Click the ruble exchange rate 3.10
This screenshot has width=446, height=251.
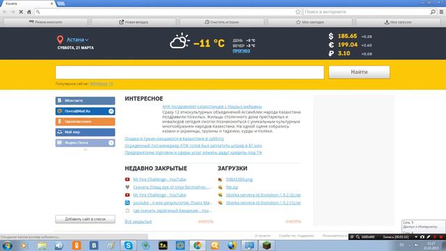point(344,53)
